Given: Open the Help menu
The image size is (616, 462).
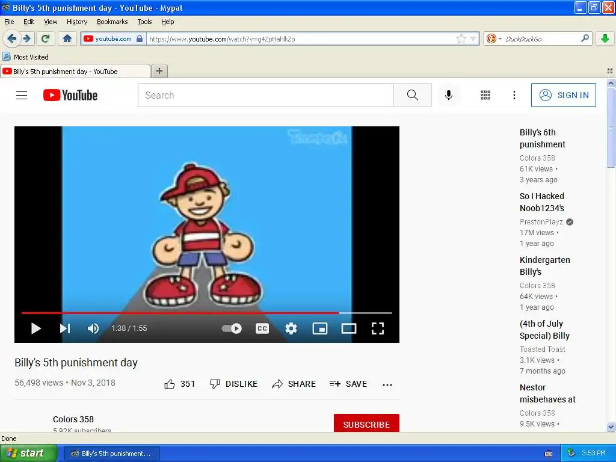Looking at the screenshot, I should [x=167, y=22].
